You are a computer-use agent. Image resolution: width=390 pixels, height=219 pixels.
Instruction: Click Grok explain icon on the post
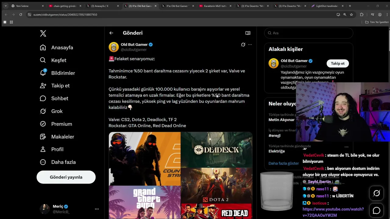coord(243,44)
